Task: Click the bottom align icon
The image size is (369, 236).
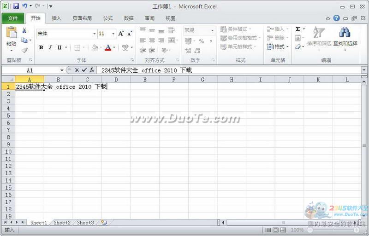Action: tap(161, 31)
